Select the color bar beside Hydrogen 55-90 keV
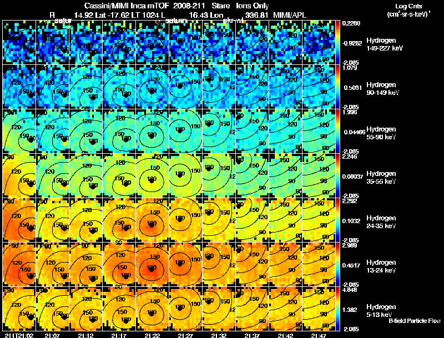Screen dimensions: 444x338 (x=337, y=132)
